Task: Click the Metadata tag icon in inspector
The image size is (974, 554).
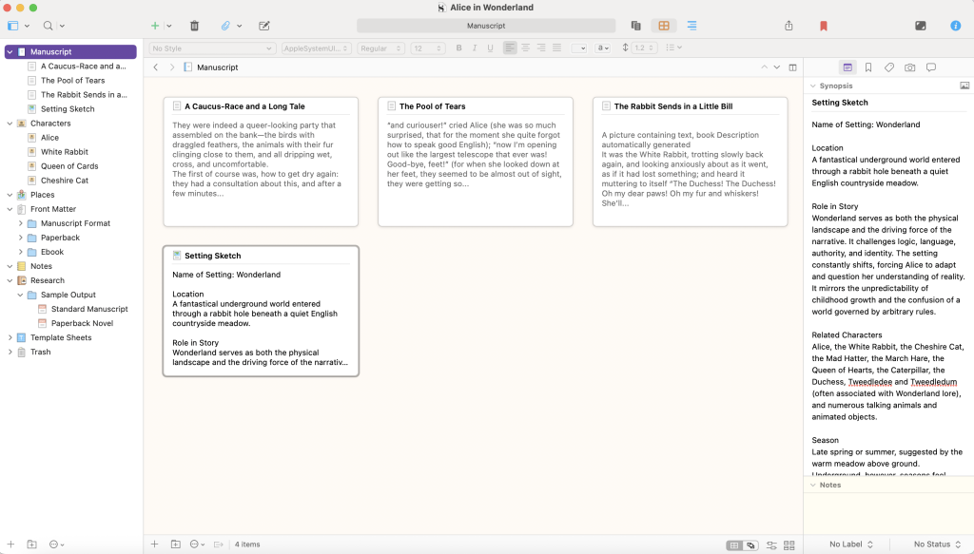Action: (889, 67)
